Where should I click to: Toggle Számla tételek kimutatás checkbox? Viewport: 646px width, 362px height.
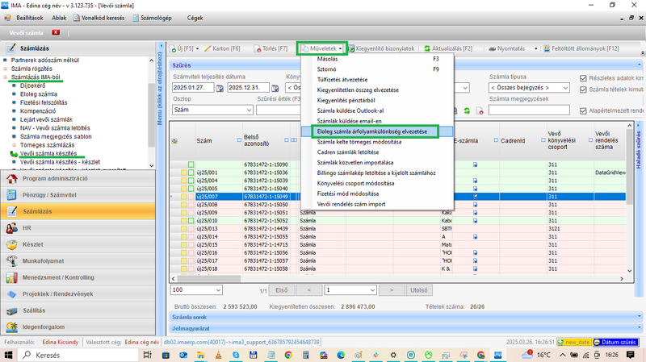pos(583,89)
